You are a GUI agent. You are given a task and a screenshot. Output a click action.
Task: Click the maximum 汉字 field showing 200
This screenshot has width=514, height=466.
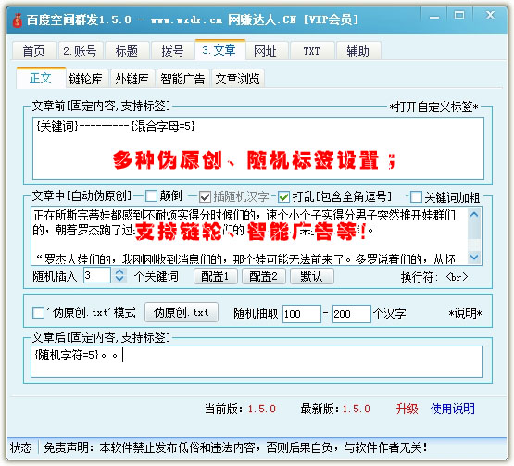352,314
